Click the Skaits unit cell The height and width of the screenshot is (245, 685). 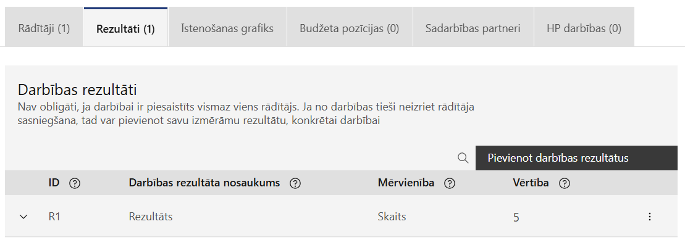[x=392, y=217]
